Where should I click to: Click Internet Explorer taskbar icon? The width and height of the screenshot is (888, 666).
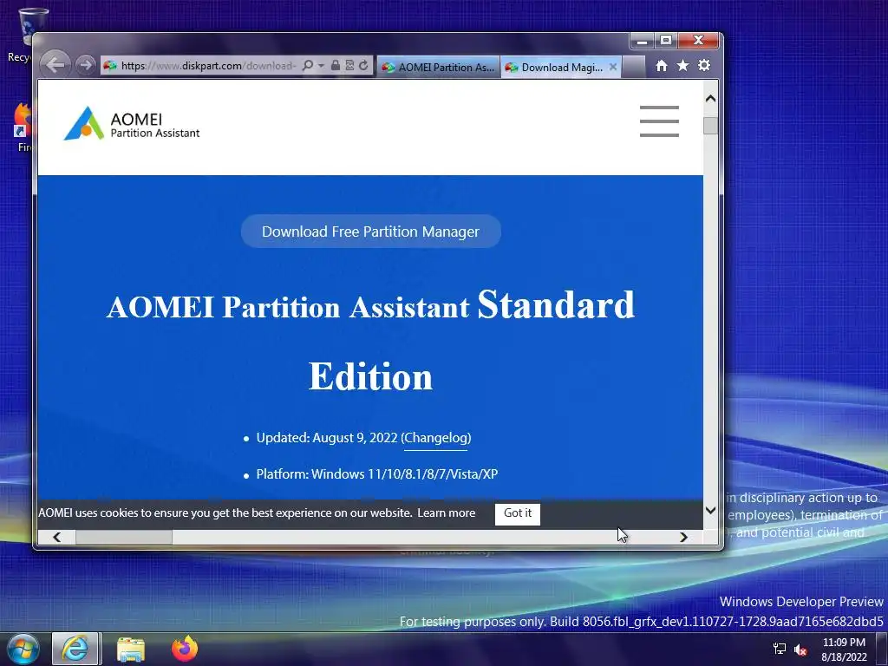(75, 649)
